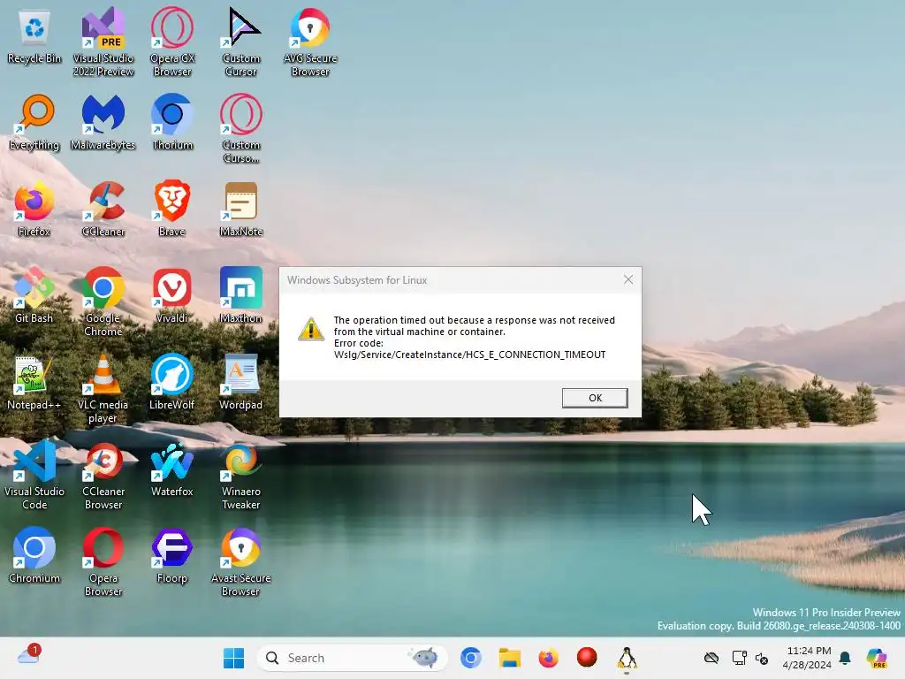The image size is (905, 679).
Task: Select the LibreWolf desktop shortcut
Action: pos(172,382)
